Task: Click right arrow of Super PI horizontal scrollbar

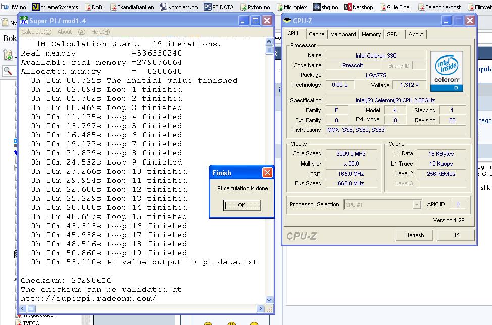Action: click(x=260, y=309)
